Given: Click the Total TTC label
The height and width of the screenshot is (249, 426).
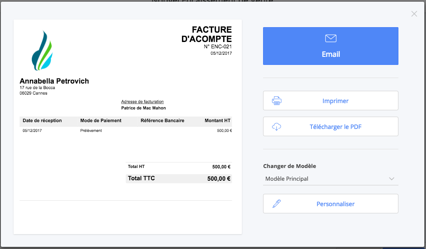Looking at the screenshot, I should [141, 179].
